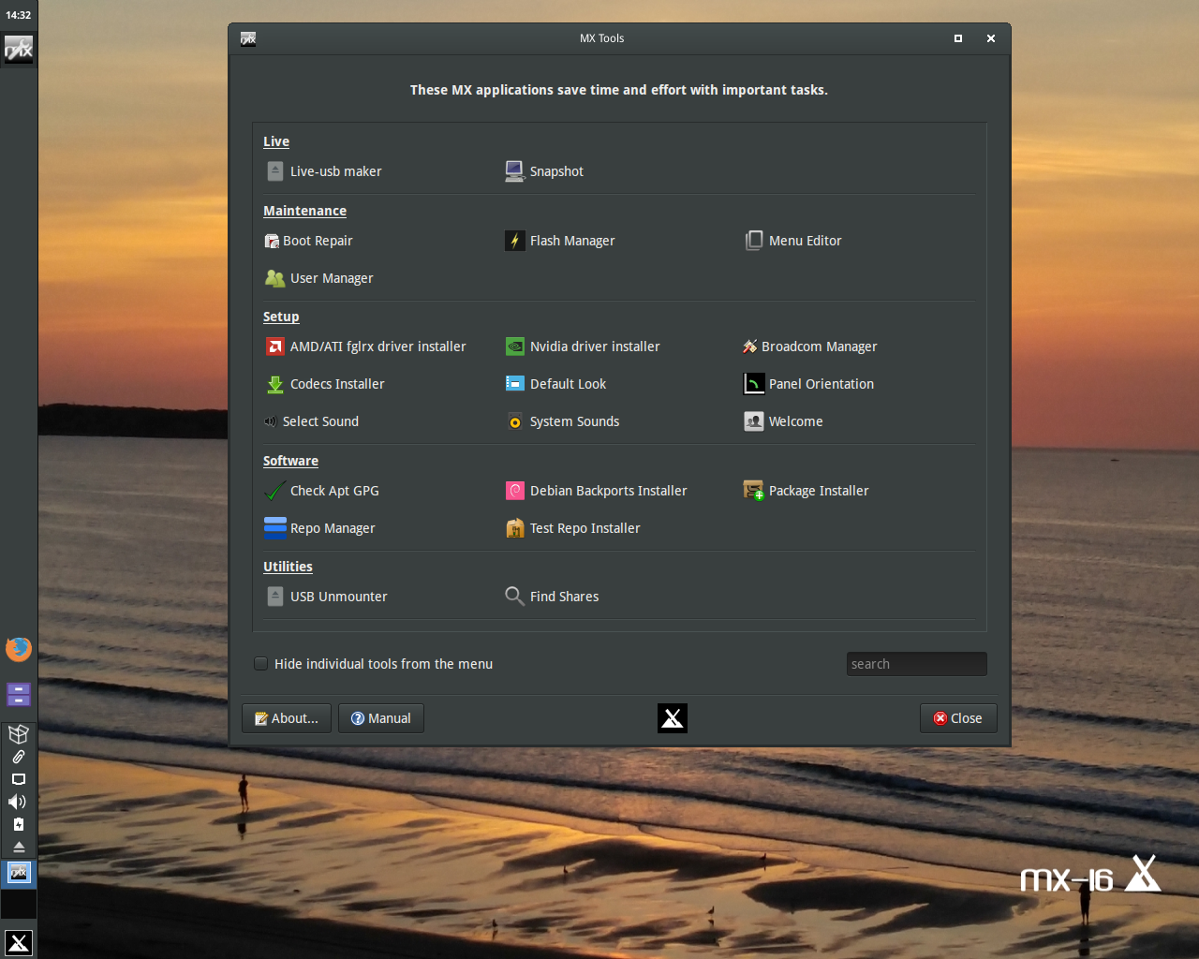Open the Panel Orientation tool
The width and height of the screenshot is (1199, 959).
pos(809,384)
